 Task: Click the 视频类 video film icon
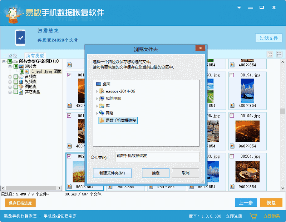tap(21, 81)
